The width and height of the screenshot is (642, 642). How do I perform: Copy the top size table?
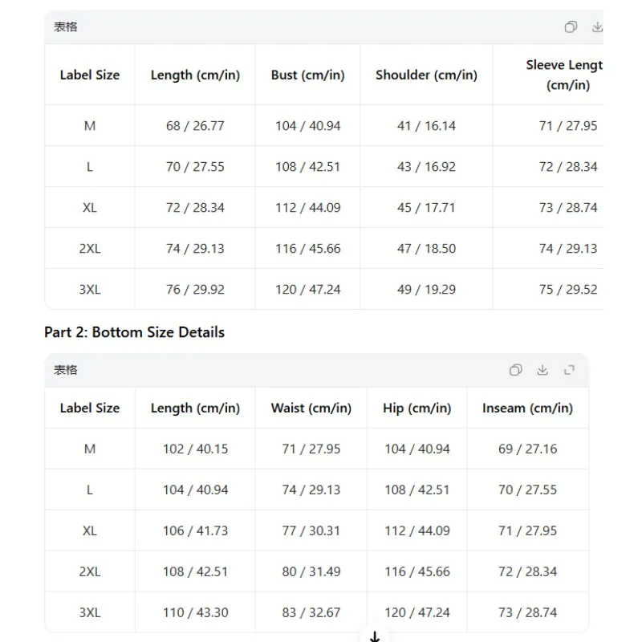click(571, 27)
